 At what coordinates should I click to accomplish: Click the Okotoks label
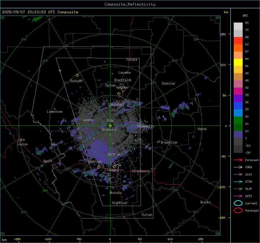[x=116, y=193]
